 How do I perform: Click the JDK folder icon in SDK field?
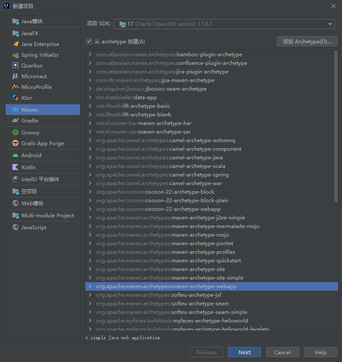pyautogui.click(x=123, y=24)
